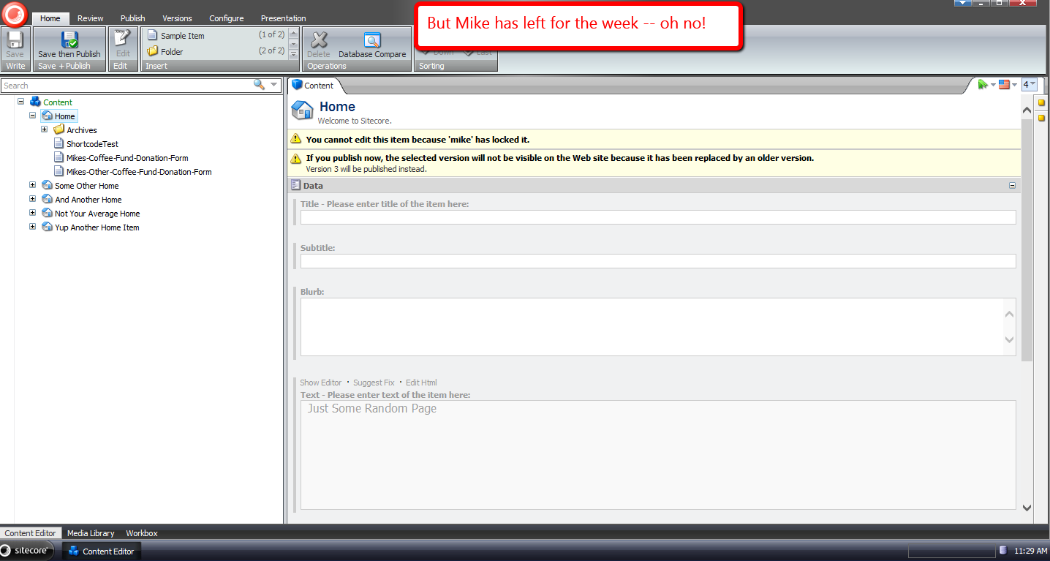The image size is (1050, 561).
Task: Click the Edit Html link
Action: (x=421, y=383)
